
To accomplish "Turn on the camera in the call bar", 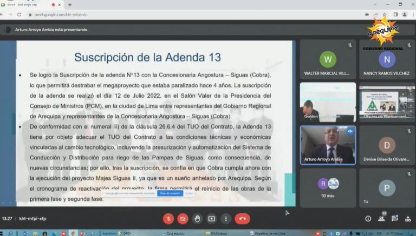I will coord(183,219).
